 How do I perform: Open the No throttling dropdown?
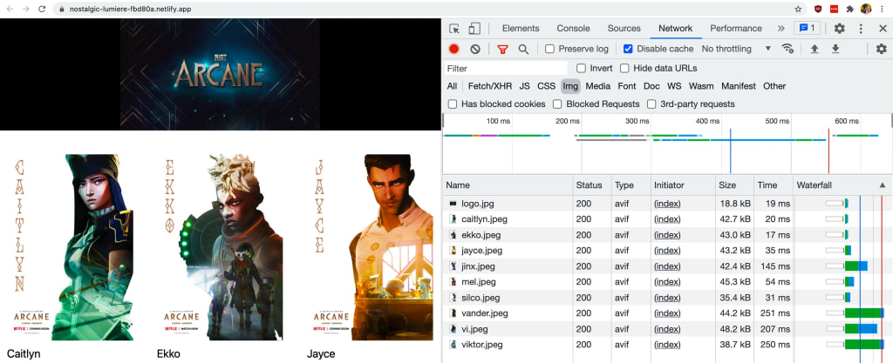pos(736,50)
